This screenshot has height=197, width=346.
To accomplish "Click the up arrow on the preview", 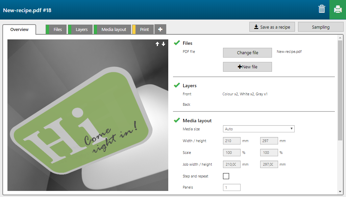I will pyautogui.click(x=157, y=44).
